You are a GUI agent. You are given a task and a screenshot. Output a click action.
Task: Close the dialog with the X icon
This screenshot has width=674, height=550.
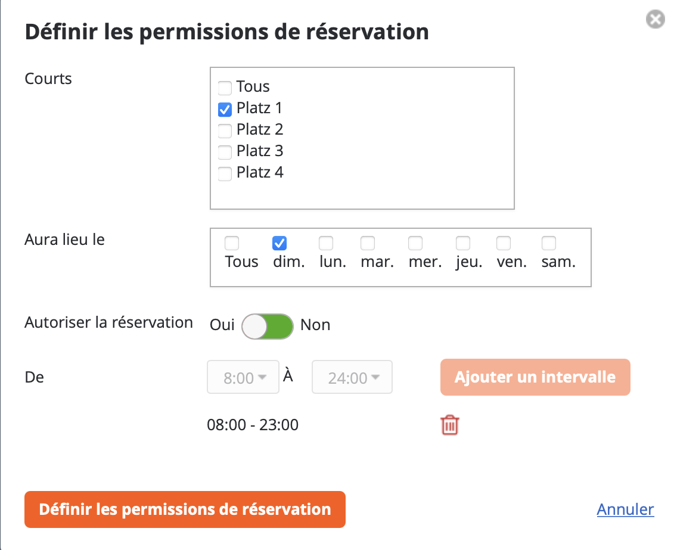pyautogui.click(x=655, y=20)
